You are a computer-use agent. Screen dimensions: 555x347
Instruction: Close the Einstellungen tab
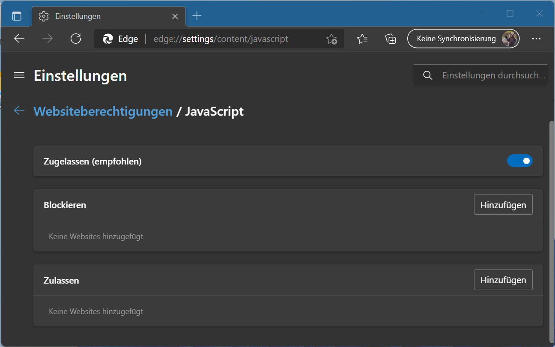point(175,16)
